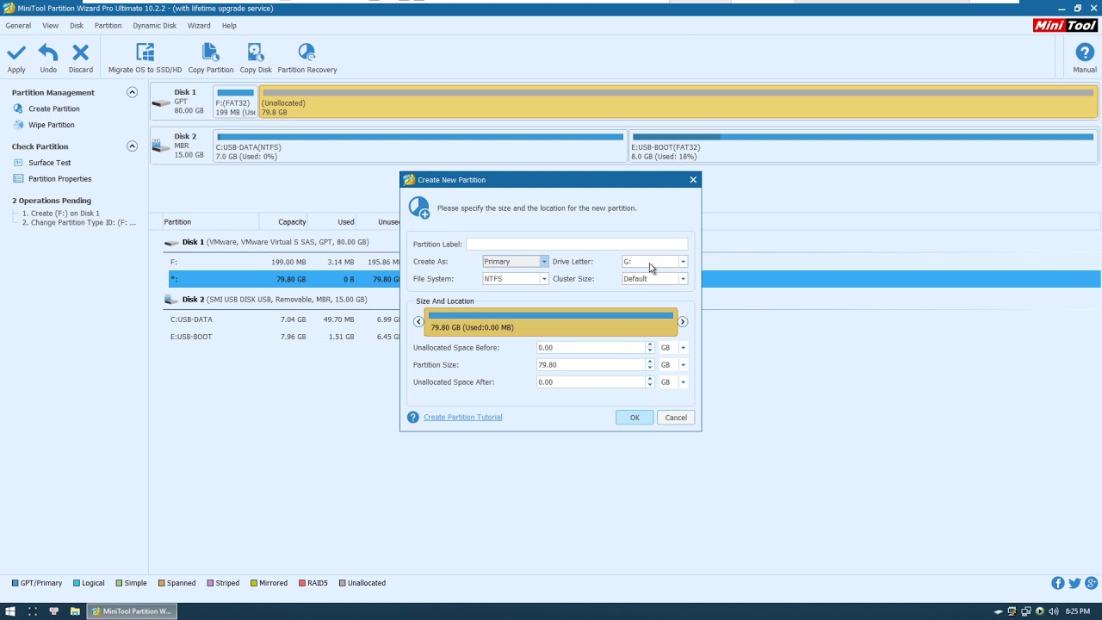
Task: Select the F:(FAT32) block in disk map
Action: pyautogui.click(x=235, y=102)
